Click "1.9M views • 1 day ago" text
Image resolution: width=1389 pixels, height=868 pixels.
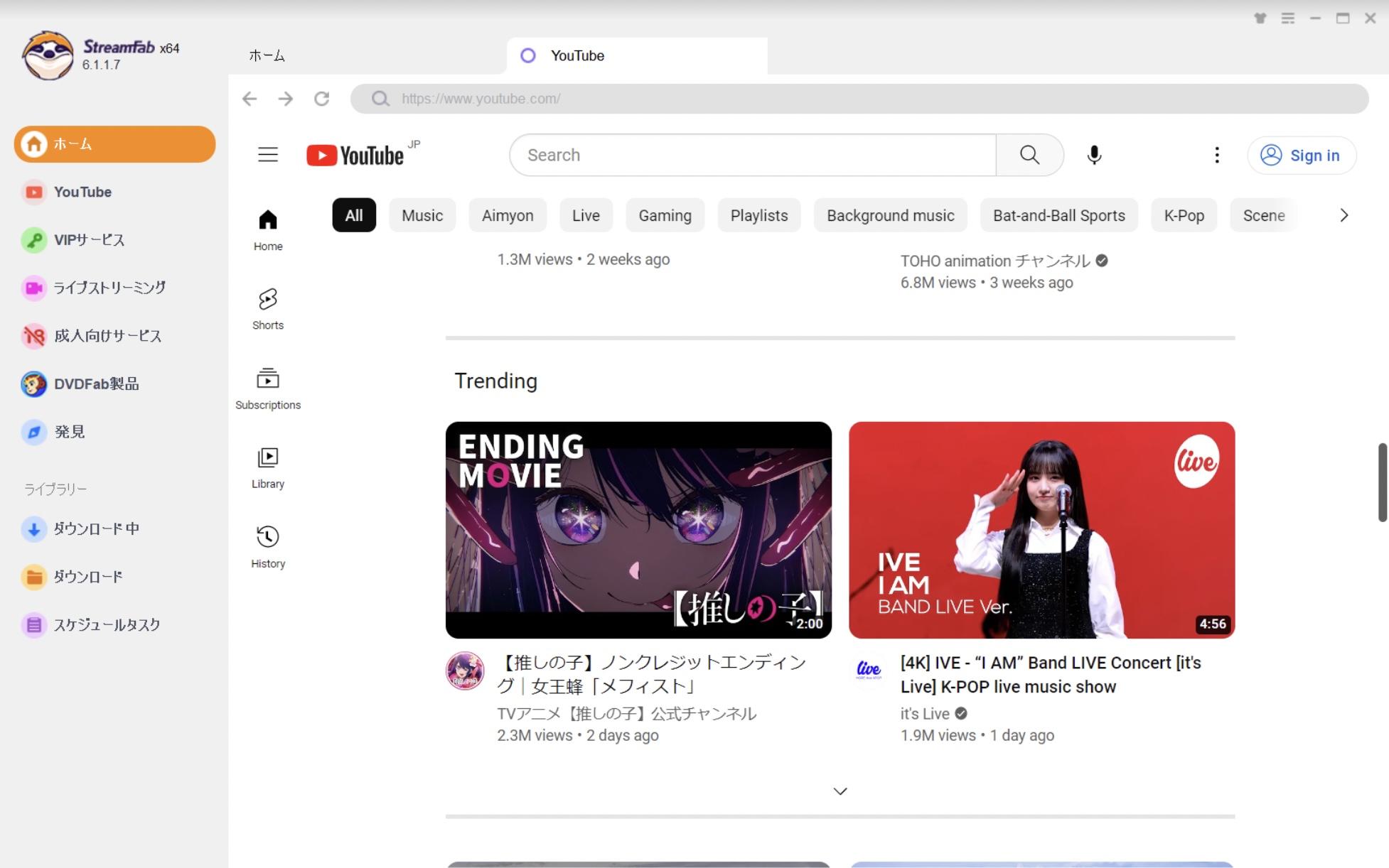tap(977, 735)
